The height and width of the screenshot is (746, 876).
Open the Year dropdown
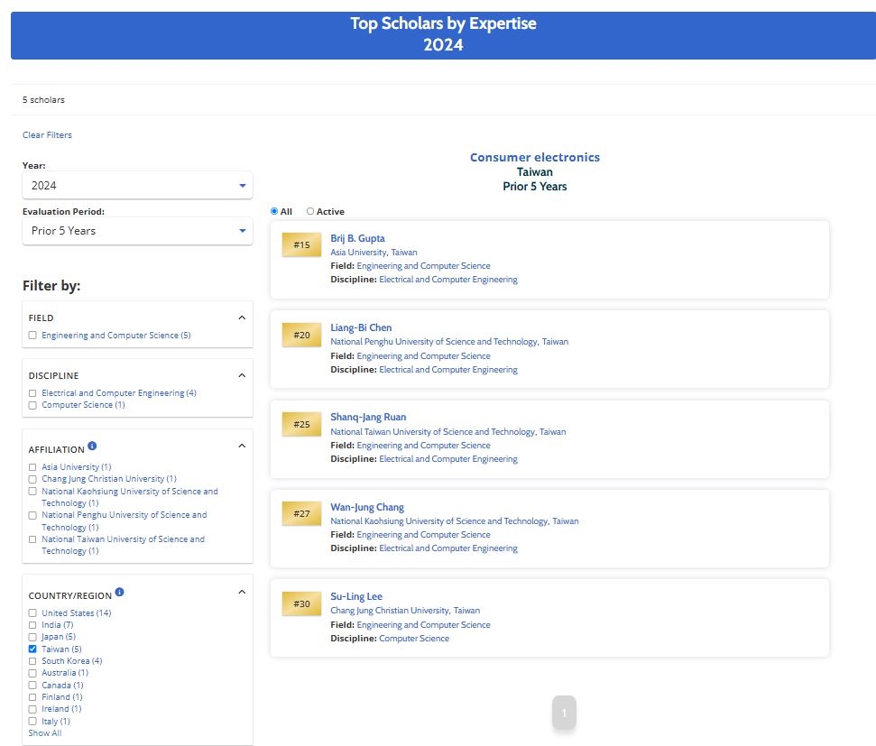tap(137, 185)
